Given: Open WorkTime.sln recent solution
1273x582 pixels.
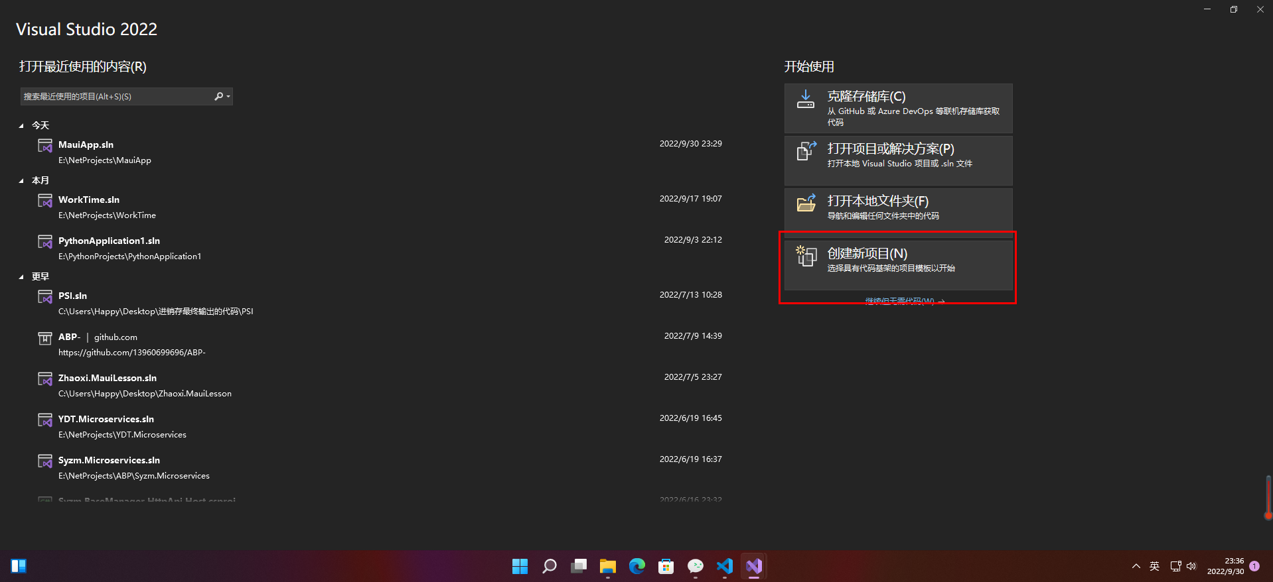Looking at the screenshot, I should point(380,207).
